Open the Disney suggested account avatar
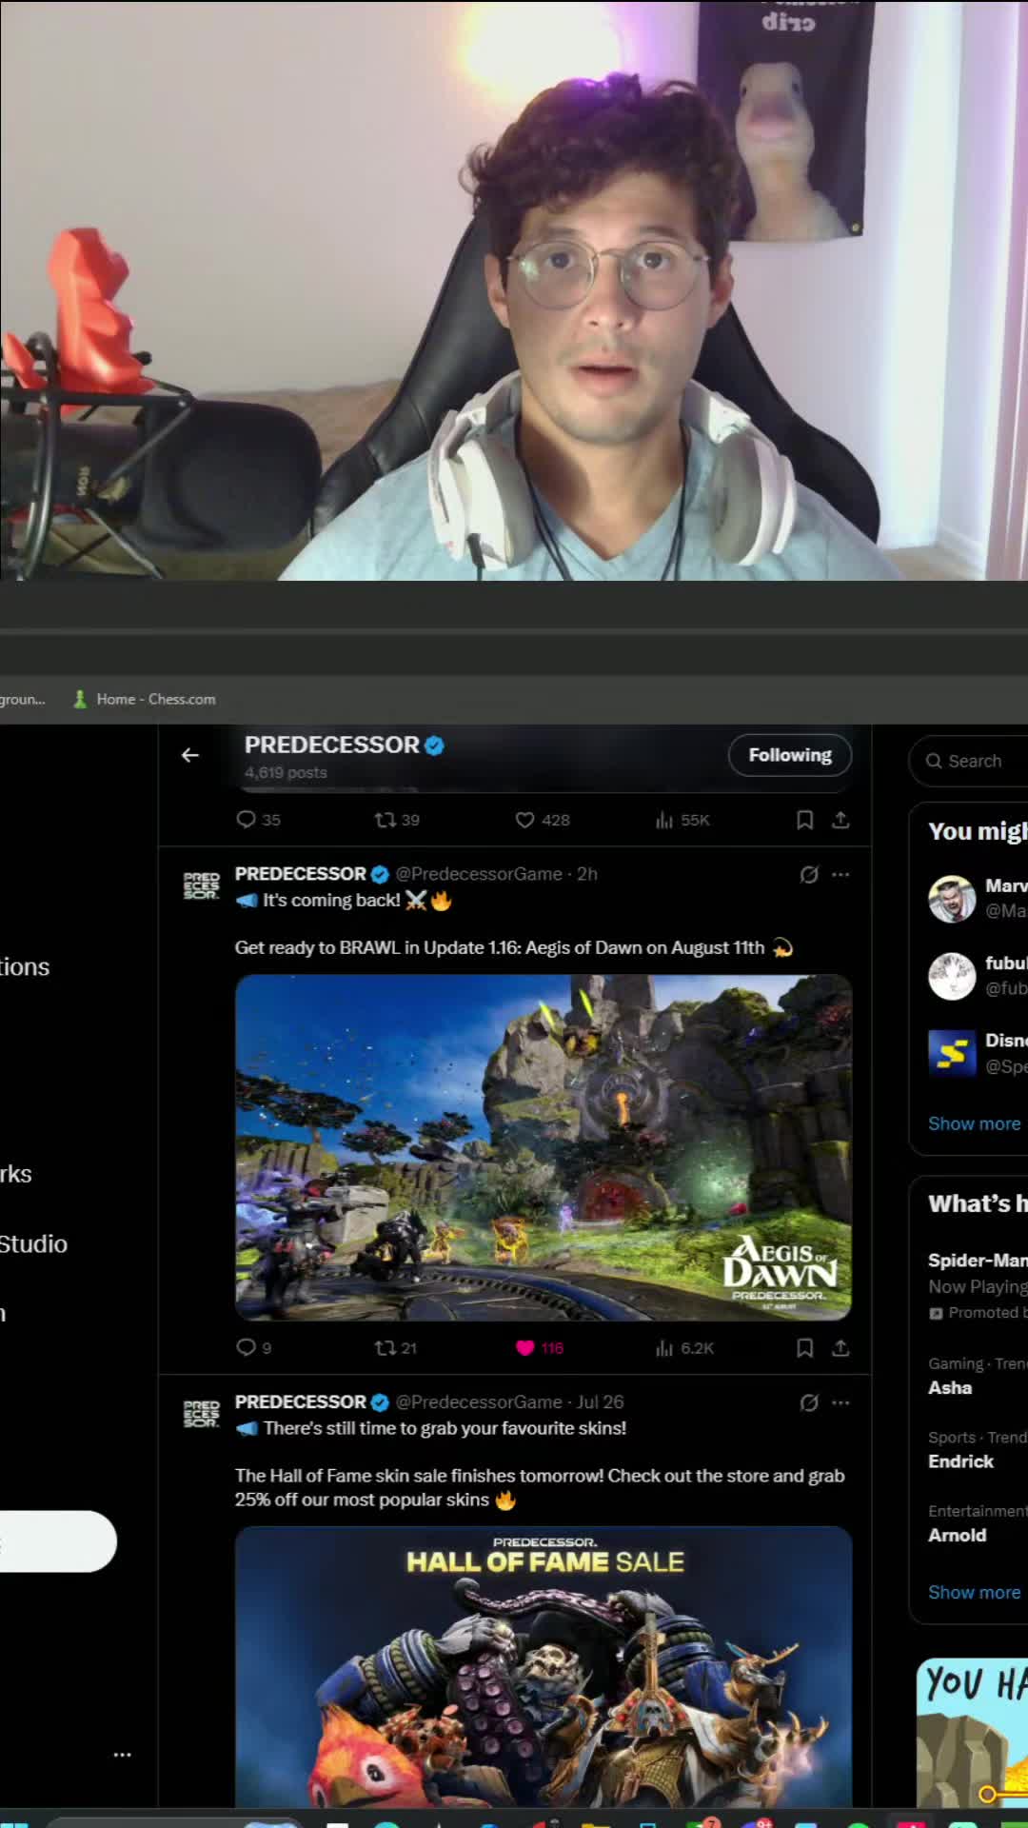 pos(952,1053)
